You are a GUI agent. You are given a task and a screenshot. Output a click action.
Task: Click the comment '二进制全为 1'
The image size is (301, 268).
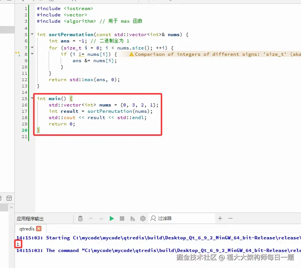(x=115, y=41)
